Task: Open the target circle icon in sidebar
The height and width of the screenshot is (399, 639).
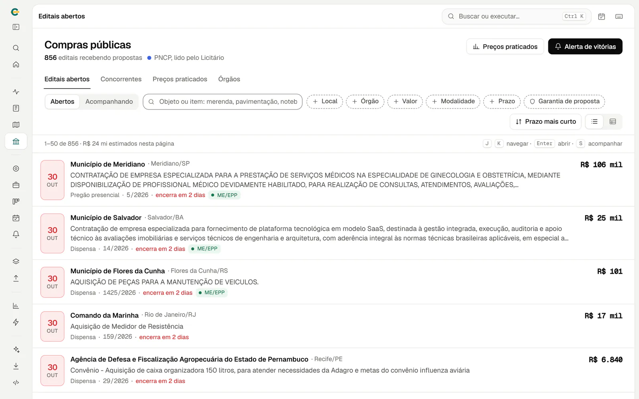Action: (16, 169)
